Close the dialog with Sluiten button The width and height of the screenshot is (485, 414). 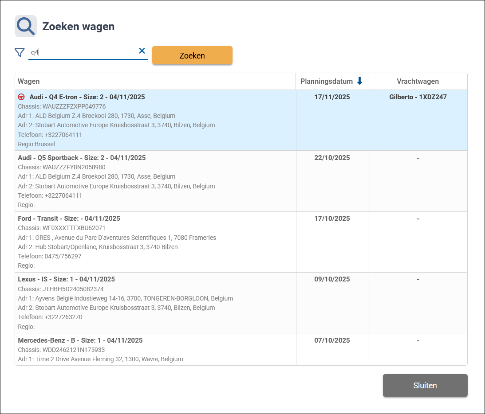(x=425, y=385)
